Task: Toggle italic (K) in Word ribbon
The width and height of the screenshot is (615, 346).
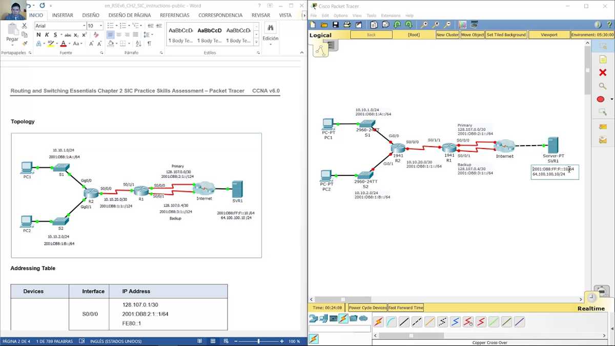Action: (x=48, y=35)
